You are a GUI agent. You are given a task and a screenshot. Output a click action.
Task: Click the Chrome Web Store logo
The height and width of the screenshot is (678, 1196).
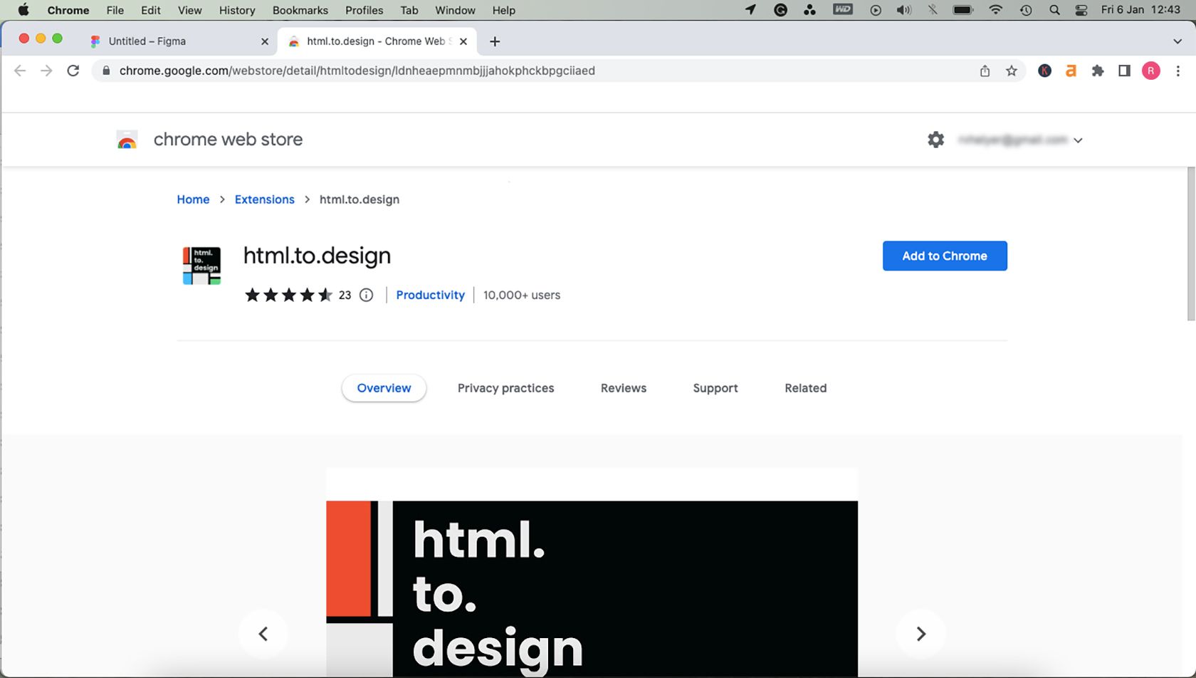pos(127,139)
